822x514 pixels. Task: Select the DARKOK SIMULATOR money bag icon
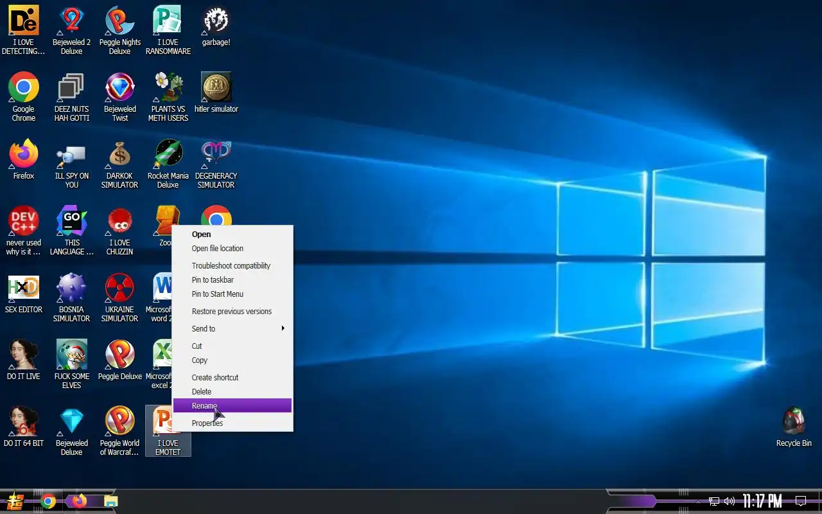point(119,163)
